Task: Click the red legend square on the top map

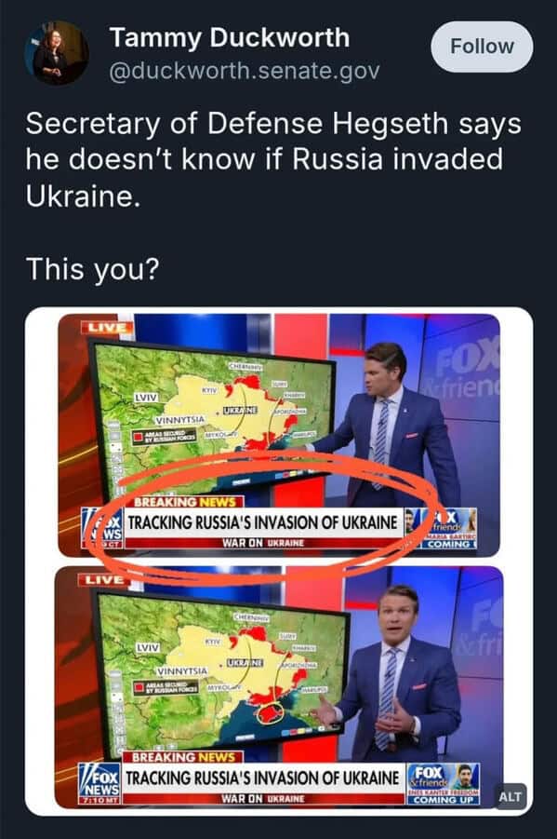Action: pos(139,437)
